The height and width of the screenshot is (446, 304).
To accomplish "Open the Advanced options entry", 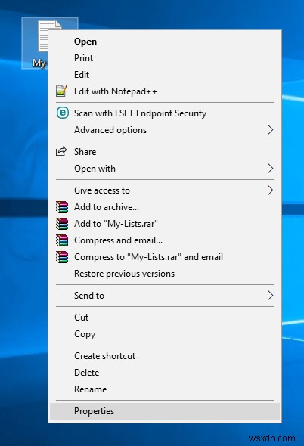I will point(165,130).
